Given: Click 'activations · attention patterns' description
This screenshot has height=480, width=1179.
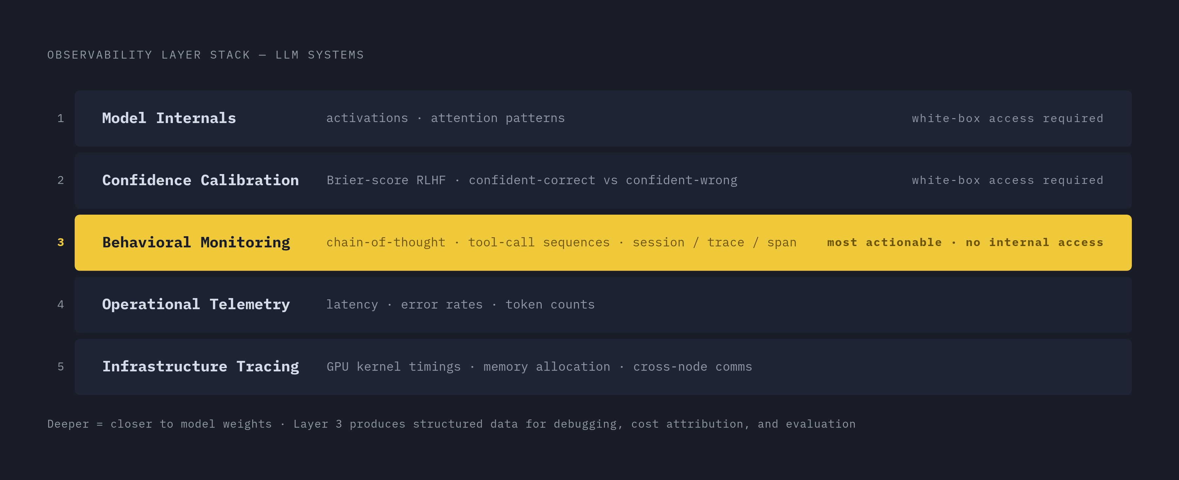Looking at the screenshot, I should [445, 118].
